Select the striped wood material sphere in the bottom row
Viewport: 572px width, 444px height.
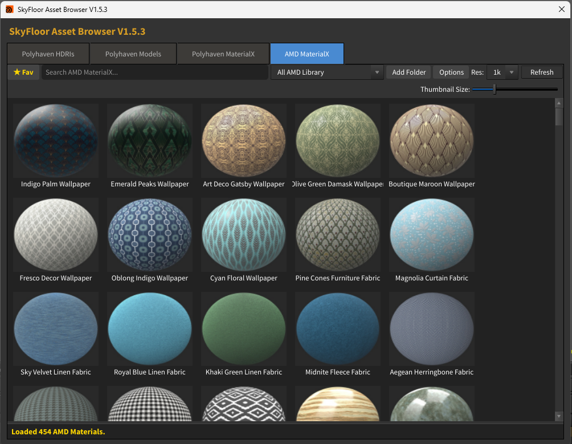(x=338, y=404)
